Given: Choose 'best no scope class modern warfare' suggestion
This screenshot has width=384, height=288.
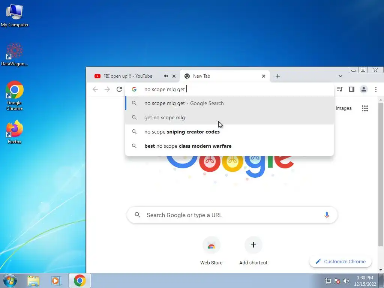Looking at the screenshot, I should 229,146.
